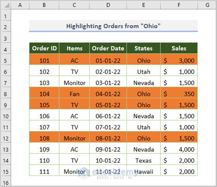This screenshot has width=217, height=187.
Task: Click the "Items" header cell
Action: 75,48
